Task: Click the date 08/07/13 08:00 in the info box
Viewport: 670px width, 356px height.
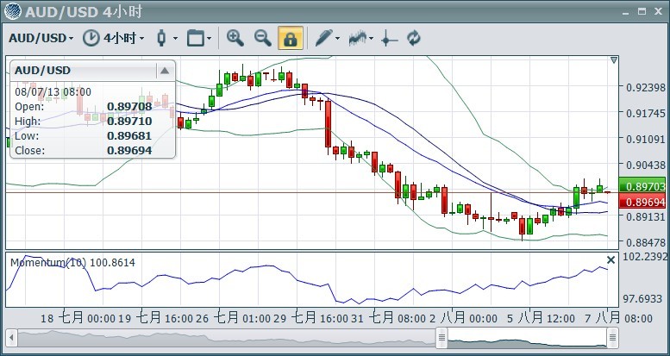Action: pos(53,92)
